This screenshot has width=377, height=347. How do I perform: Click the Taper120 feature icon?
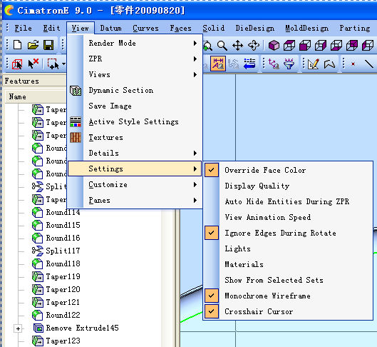click(38, 289)
